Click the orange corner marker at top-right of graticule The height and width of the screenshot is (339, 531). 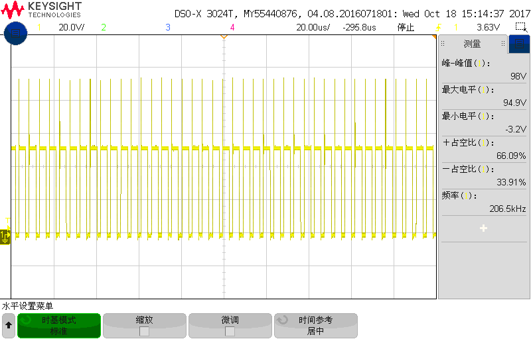(434, 37)
